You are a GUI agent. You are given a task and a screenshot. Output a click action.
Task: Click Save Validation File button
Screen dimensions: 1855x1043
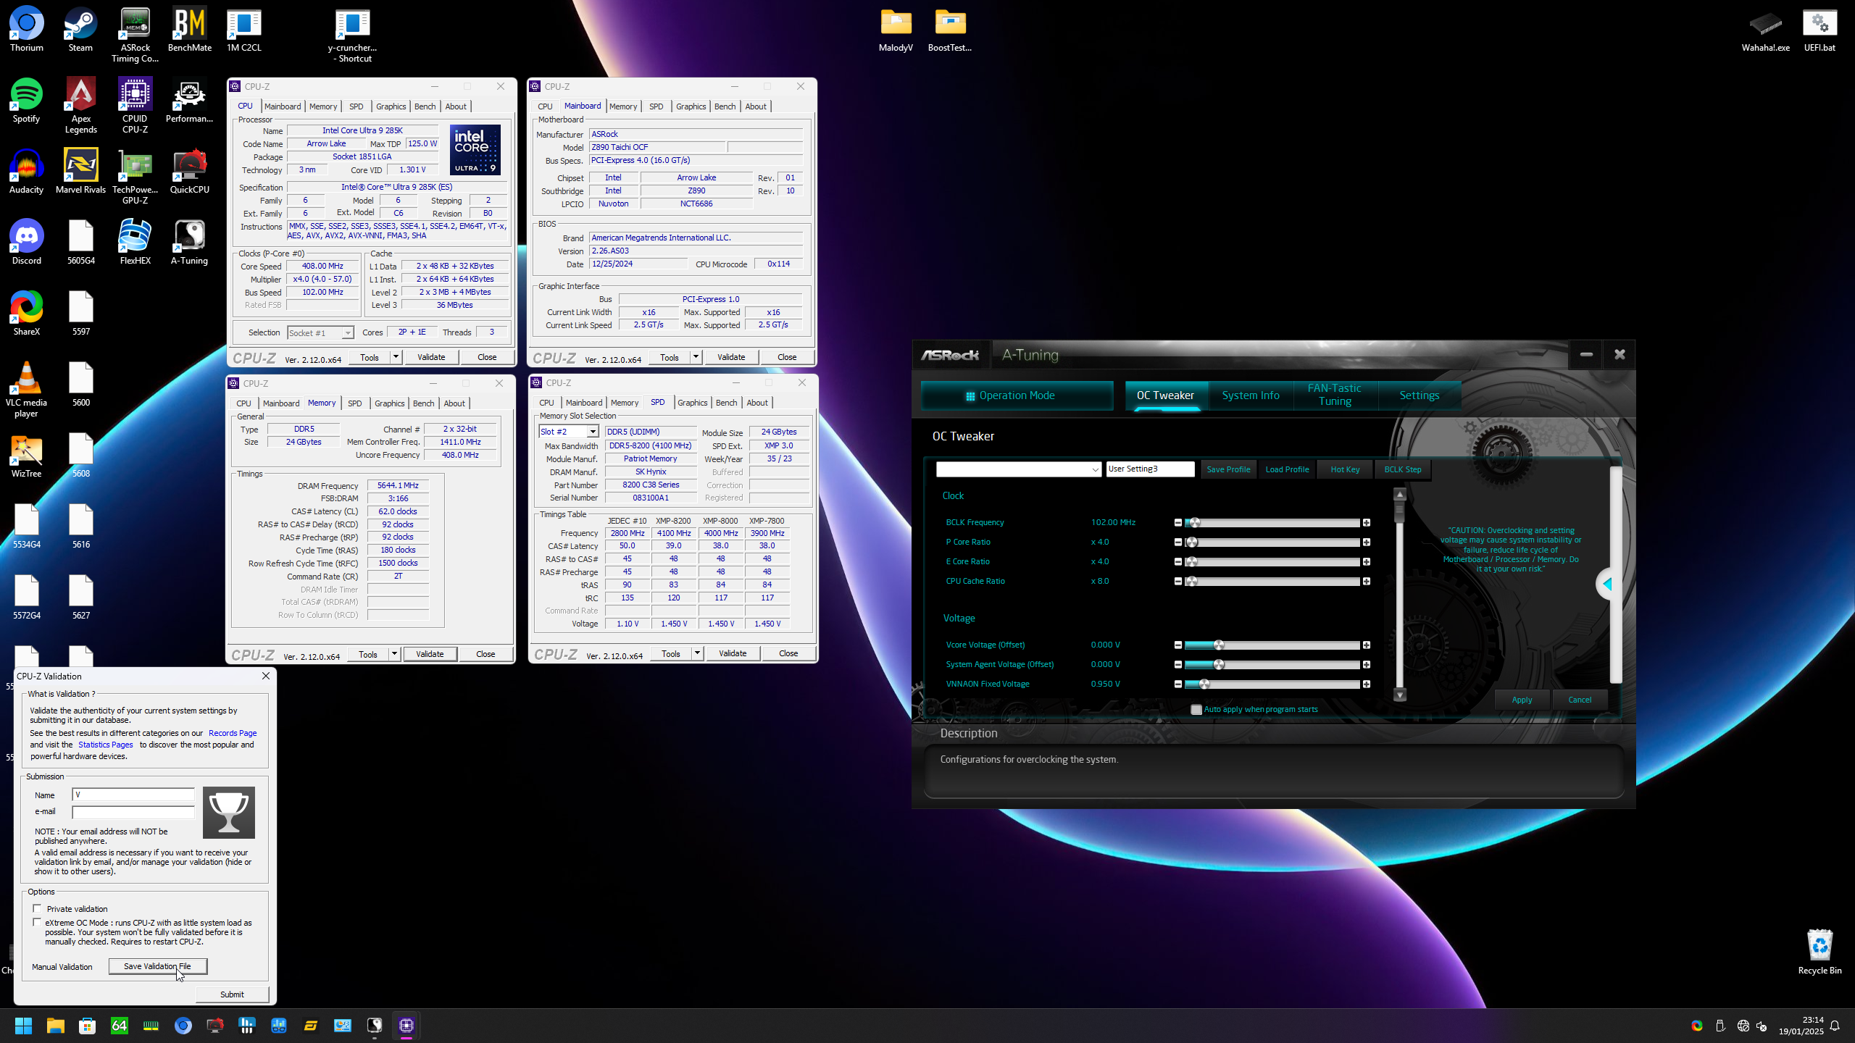(157, 966)
